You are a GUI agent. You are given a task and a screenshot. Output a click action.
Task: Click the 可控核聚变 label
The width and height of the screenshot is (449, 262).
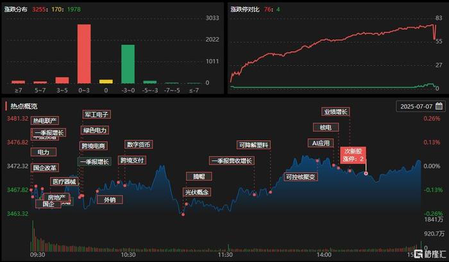coord(301,177)
